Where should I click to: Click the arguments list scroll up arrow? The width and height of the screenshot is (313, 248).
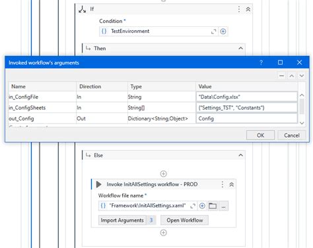302,95
